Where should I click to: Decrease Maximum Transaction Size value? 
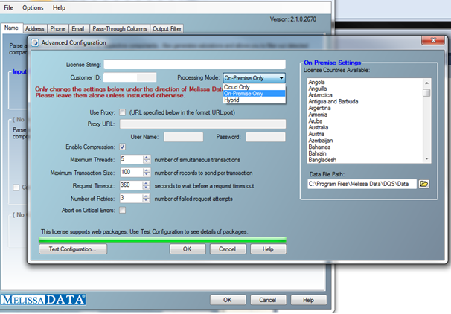[147, 175]
